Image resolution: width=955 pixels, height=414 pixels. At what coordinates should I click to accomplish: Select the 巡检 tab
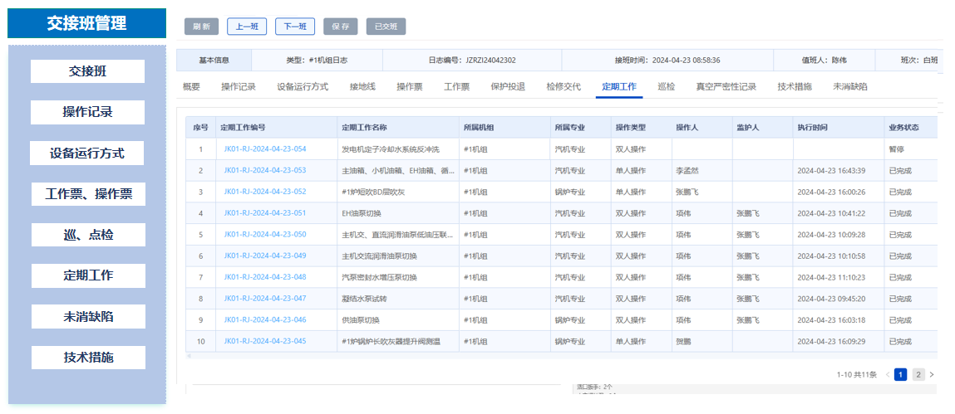click(667, 86)
